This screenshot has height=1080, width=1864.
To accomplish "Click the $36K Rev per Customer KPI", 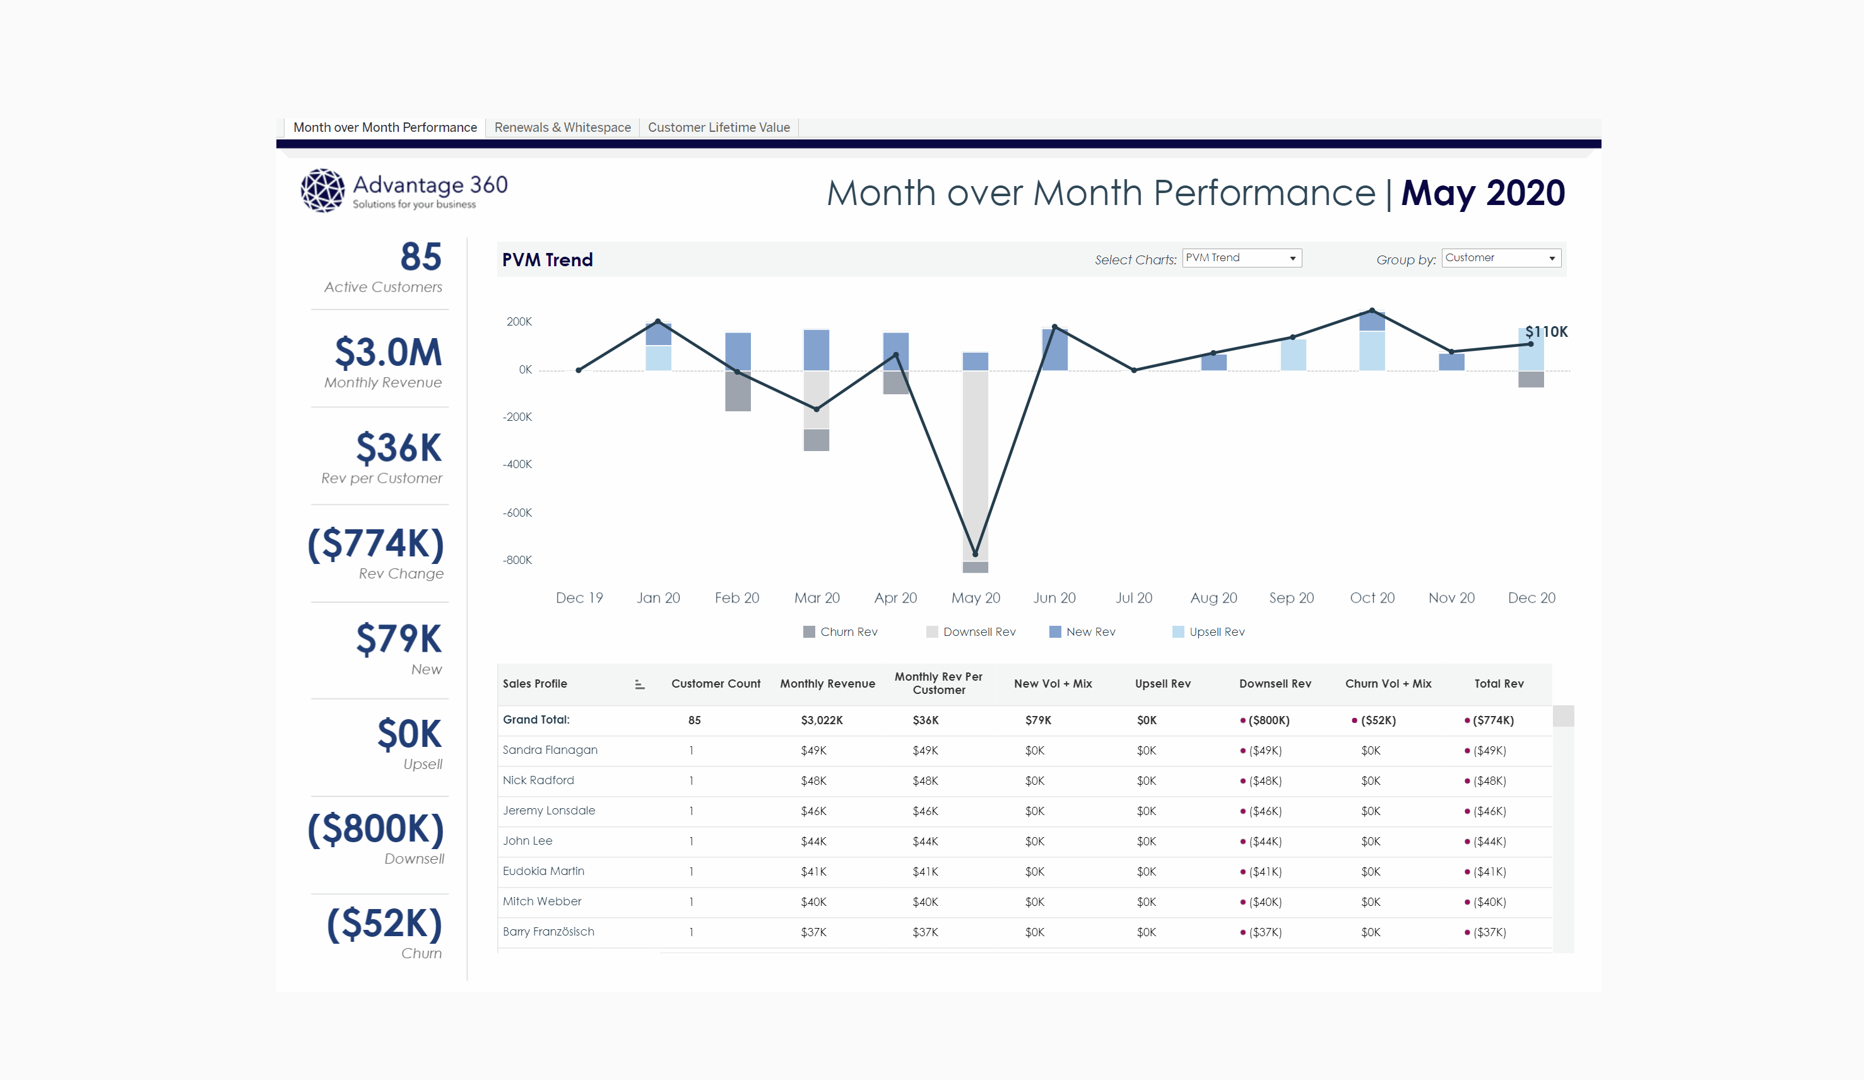I will (382, 458).
